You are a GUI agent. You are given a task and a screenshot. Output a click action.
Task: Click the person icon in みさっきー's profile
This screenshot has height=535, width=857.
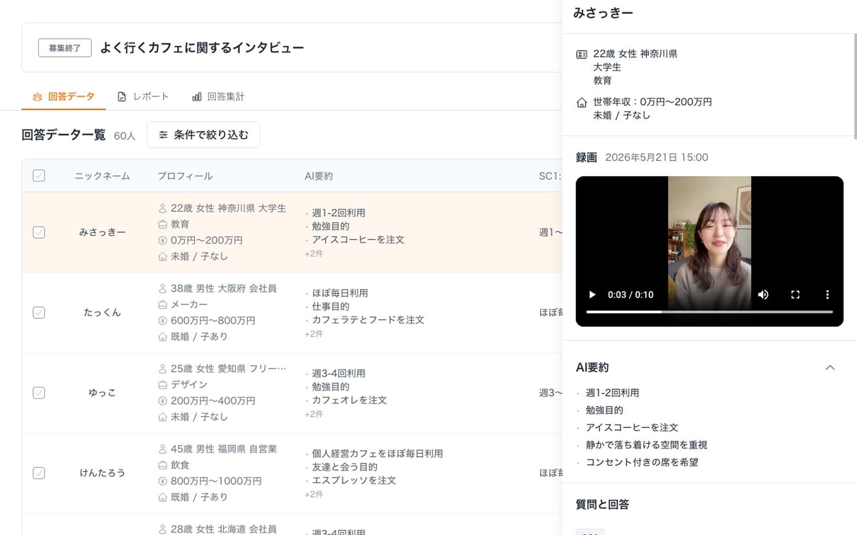click(x=162, y=208)
